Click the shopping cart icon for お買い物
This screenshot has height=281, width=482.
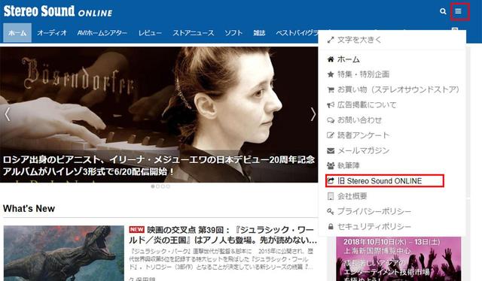tap(331, 89)
